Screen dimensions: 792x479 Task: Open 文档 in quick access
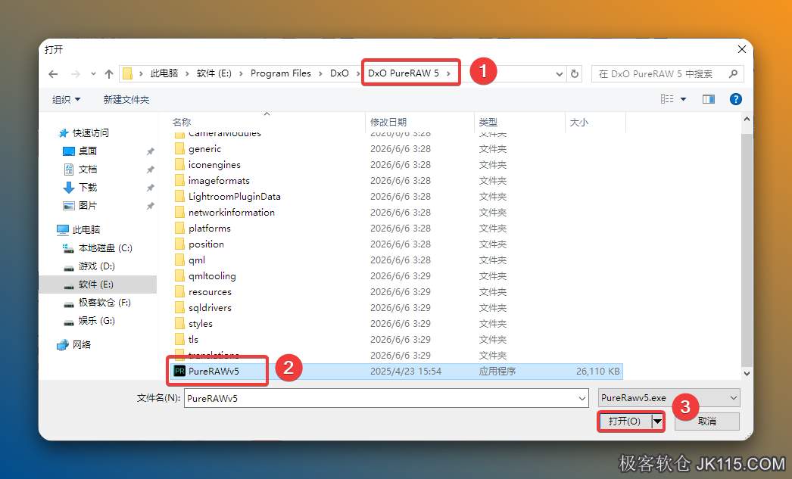pos(87,169)
